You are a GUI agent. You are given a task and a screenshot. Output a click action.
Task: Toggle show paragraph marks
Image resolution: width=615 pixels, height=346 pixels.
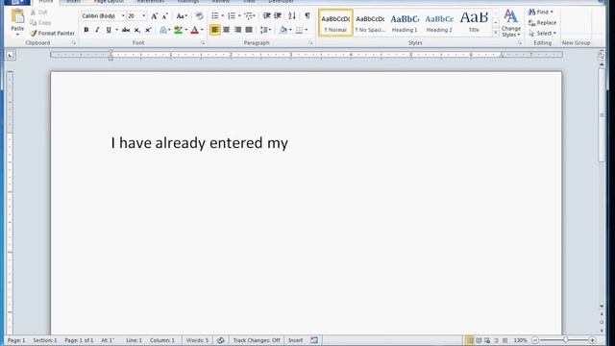(x=307, y=15)
